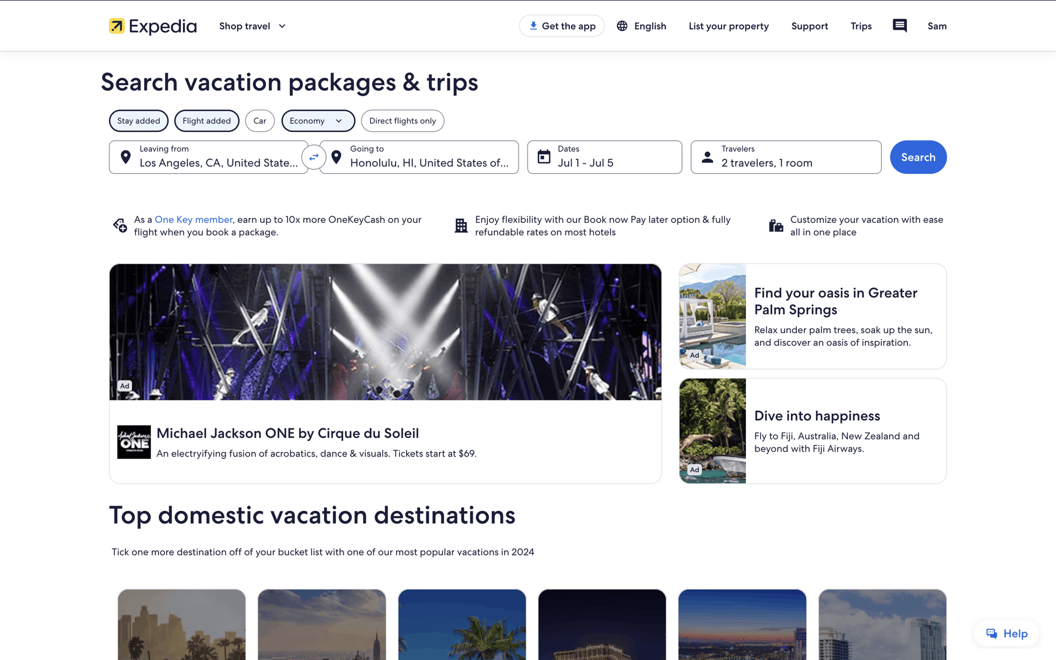Click the OneKeyCash tag icon

pos(120,225)
